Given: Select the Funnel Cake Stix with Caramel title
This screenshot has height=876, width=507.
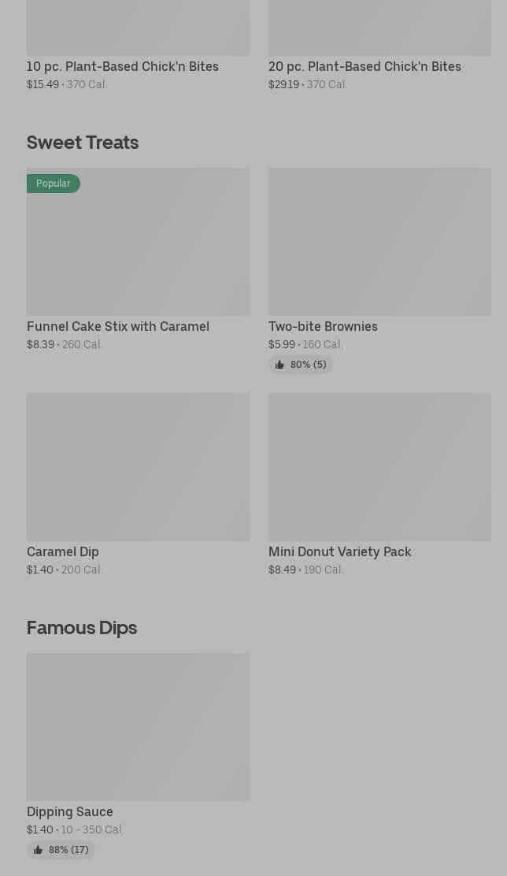Looking at the screenshot, I should (x=118, y=326).
